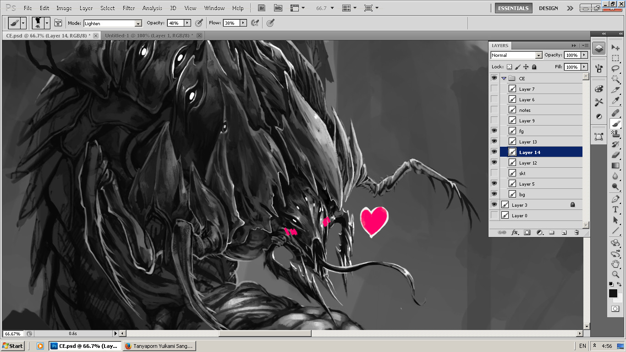Select the Blur tool
This screenshot has height=352, width=626.
click(615, 176)
